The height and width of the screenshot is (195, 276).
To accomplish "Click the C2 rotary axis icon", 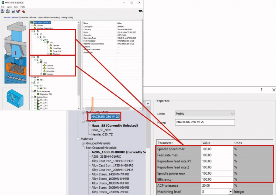I will tap(38, 85).
